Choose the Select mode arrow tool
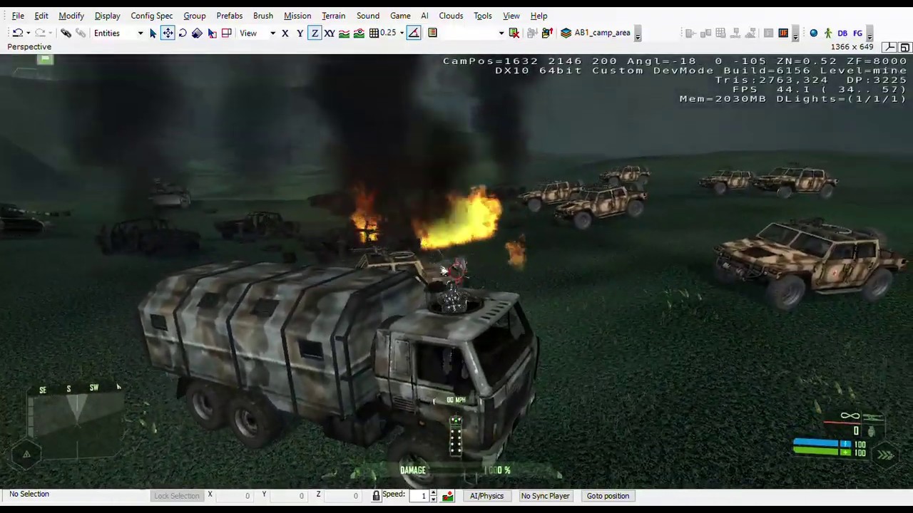The width and height of the screenshot is (913, 513). 153,33
